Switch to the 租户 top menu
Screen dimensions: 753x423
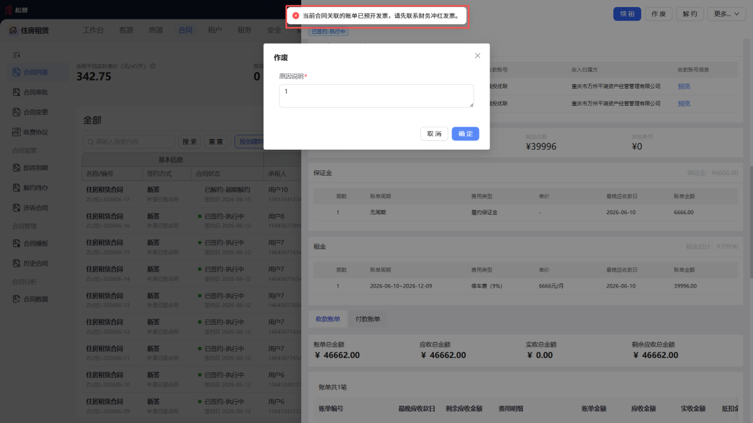pyautogui.click(x=215, y=30)
